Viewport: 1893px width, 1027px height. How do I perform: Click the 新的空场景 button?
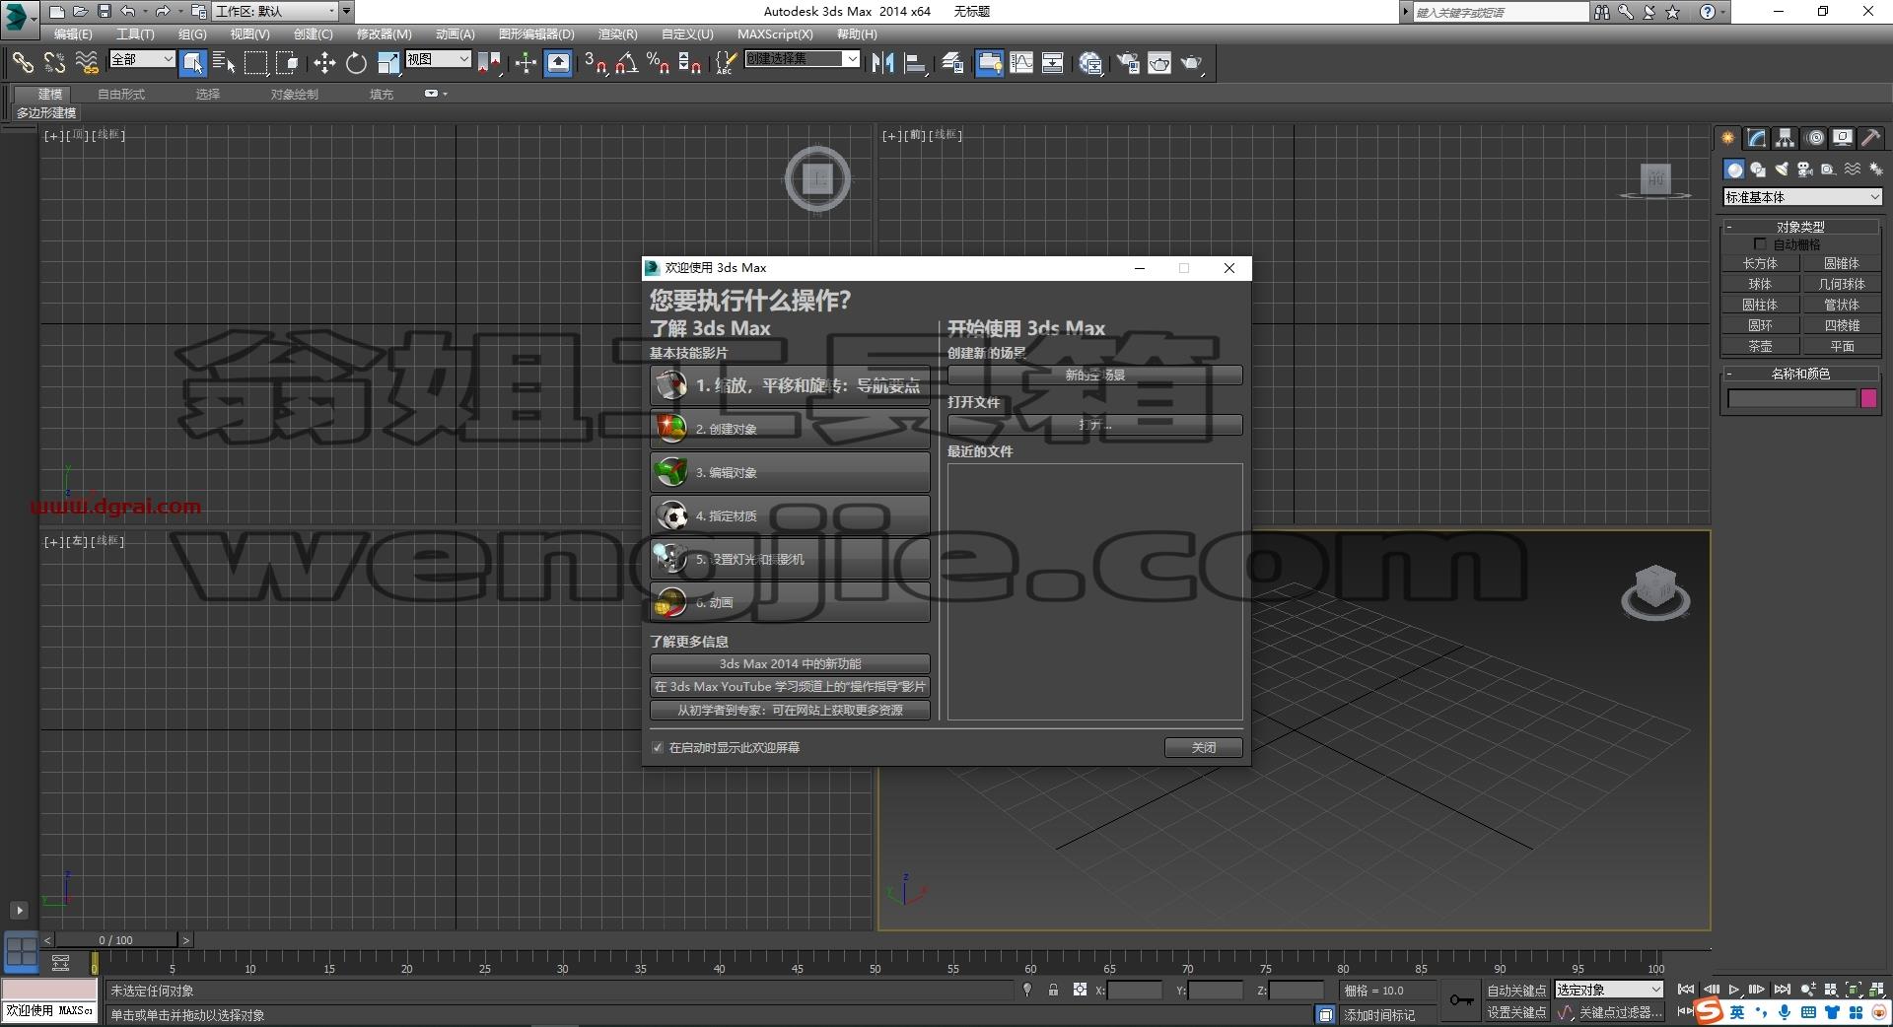(x=1094, y=375)
